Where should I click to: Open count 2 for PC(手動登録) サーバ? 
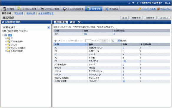[x=123, y=64]
